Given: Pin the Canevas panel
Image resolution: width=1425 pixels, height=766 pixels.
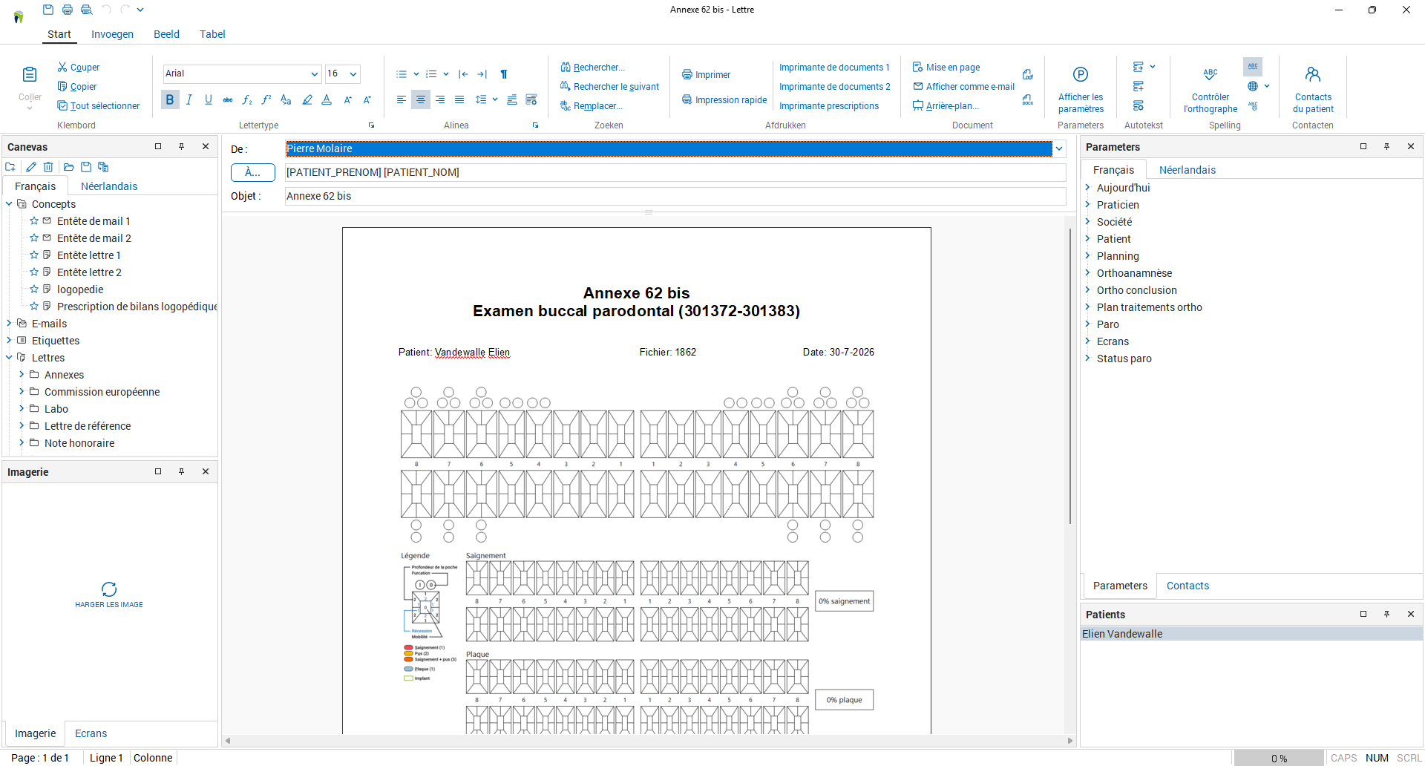Looking at the screenshot, I should [181, 146].
